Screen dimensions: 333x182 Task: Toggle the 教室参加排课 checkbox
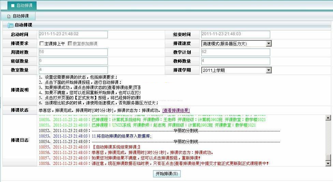coord(70,43)
